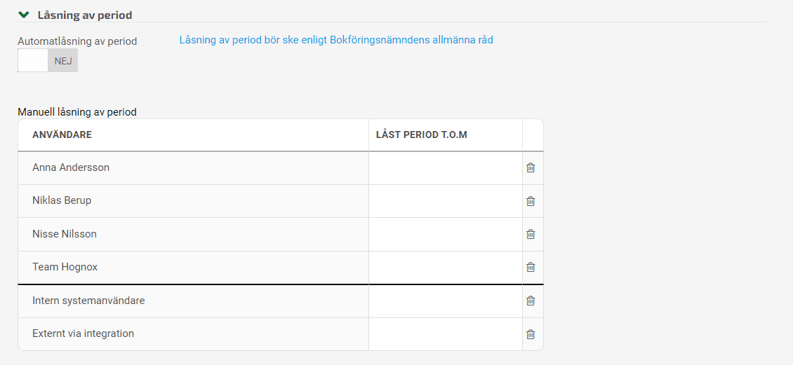Click Externt via integration period field
The image size is (793, 365).
[446, 334]
